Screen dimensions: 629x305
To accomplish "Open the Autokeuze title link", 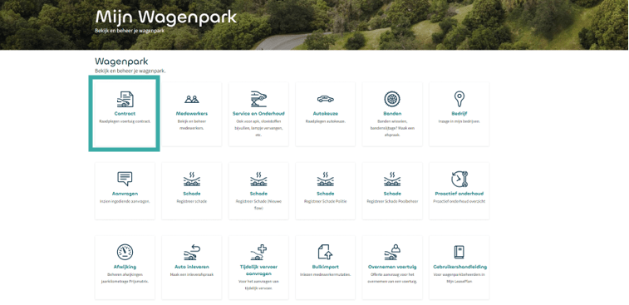I will [x=326, y=114].
